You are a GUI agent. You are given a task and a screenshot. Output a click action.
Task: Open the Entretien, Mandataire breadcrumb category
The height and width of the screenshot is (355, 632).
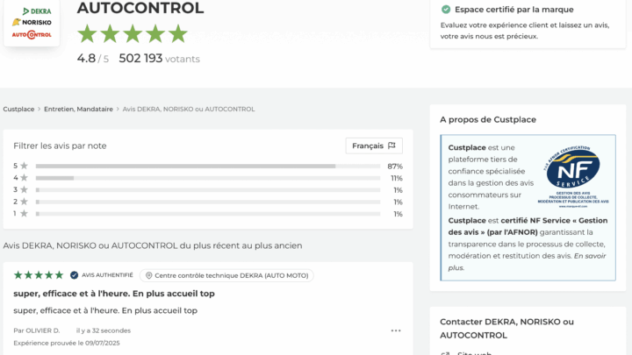click(x=78, y=110)
